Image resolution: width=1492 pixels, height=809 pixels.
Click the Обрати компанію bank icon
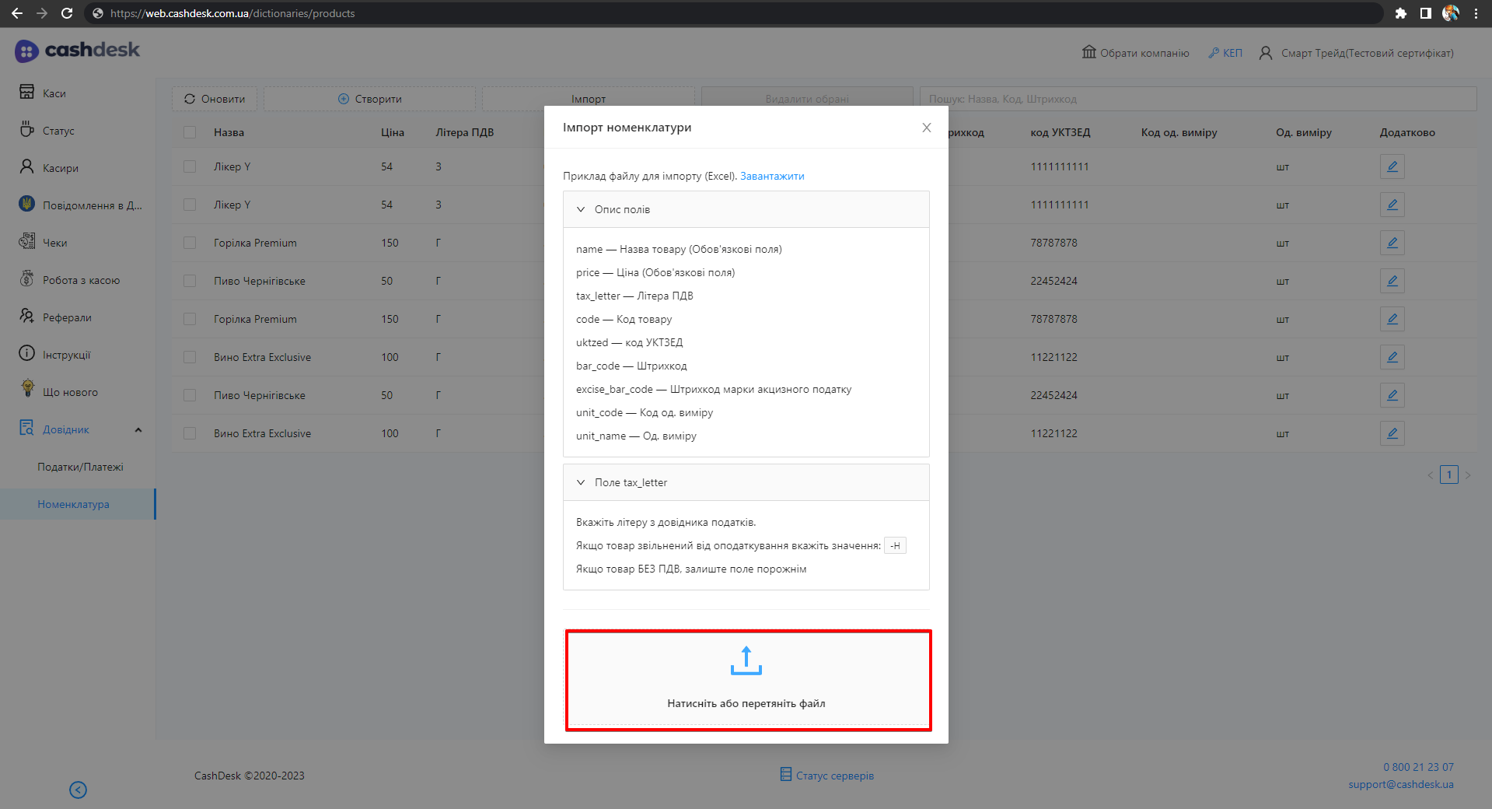coord(1088,52)
